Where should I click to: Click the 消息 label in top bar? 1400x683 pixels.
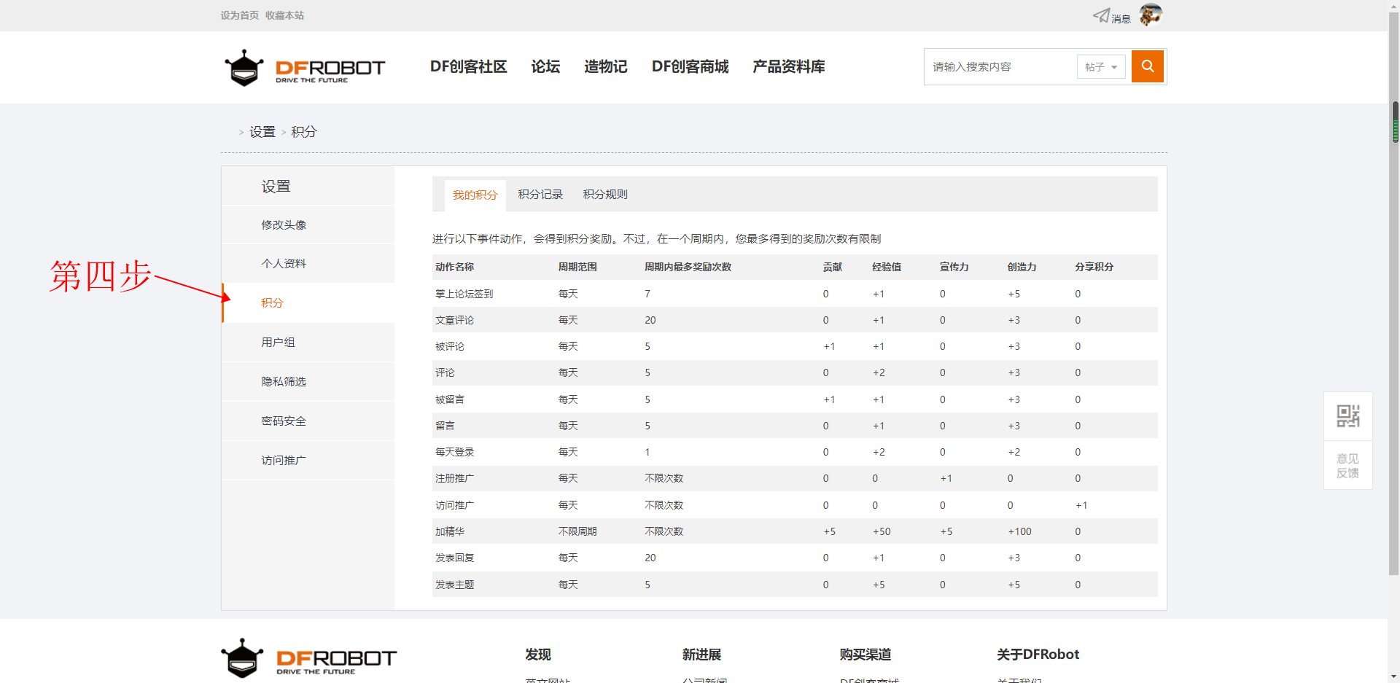1121,19
